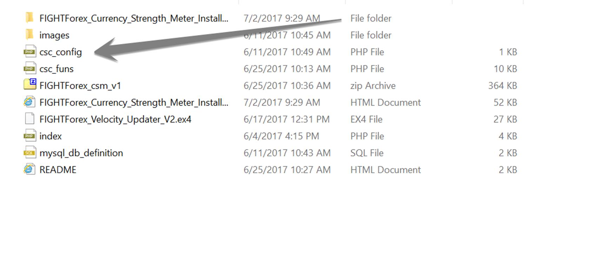Click the images folder icon
The width and height of the screenshot is (594, 264).
click(x=30, y=34)
